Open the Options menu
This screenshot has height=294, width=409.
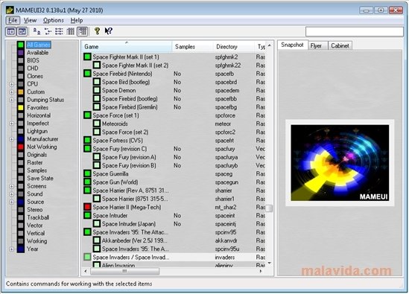click(53, 20)
